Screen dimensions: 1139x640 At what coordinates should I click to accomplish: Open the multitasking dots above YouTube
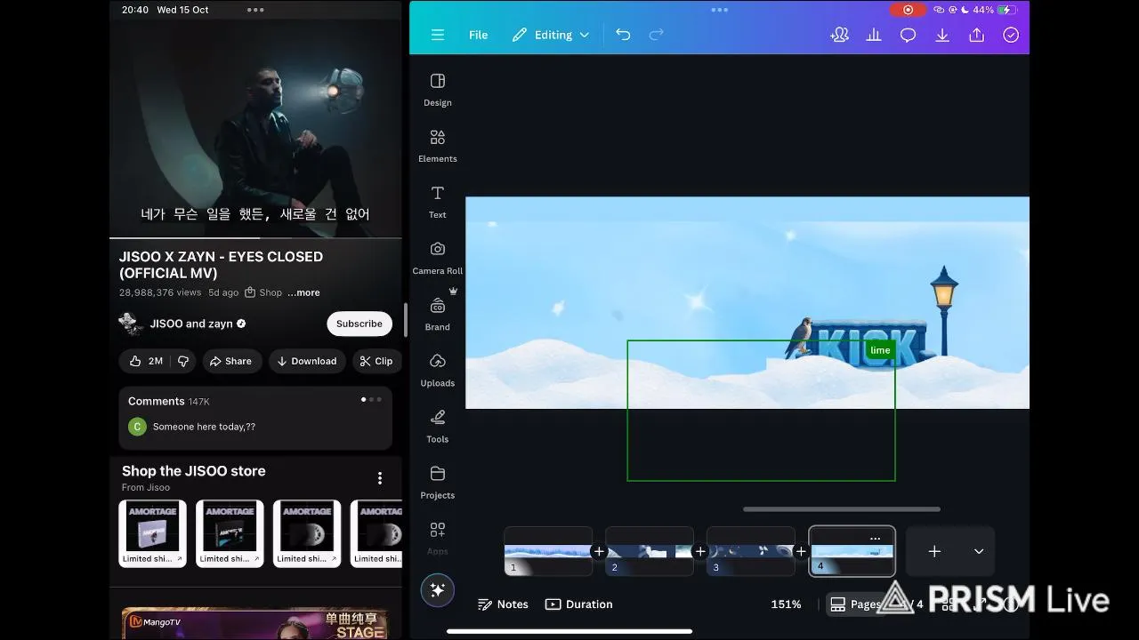(x=255, y=10)
